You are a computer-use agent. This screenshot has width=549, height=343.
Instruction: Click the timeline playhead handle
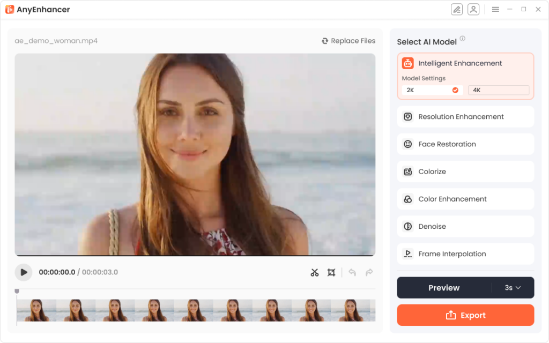pyautogui.click(x=17, y=290)
